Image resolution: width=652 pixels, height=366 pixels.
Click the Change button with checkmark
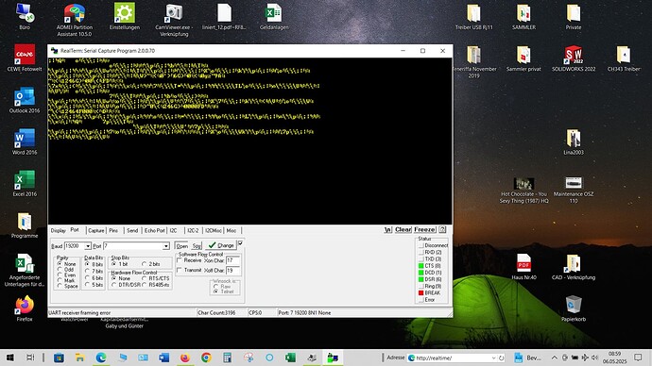click(x=221, y=245)
